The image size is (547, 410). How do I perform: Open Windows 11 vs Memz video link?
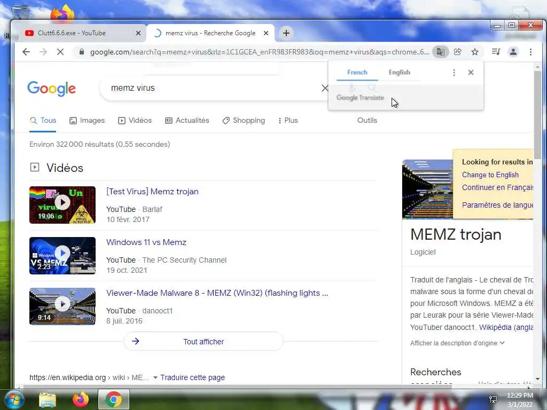(146, 242)
